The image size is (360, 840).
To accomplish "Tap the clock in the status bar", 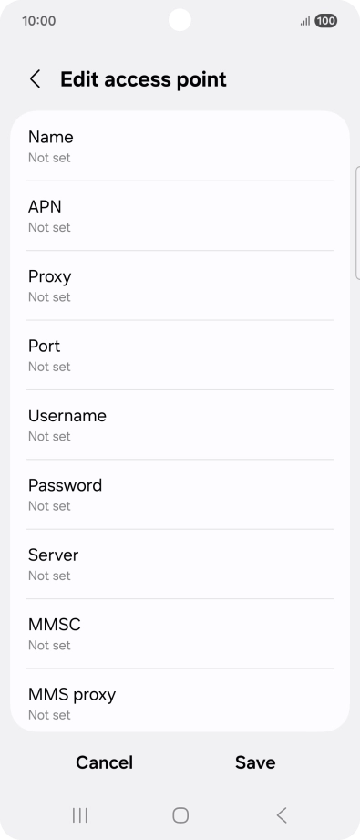I will coord(38,21).
